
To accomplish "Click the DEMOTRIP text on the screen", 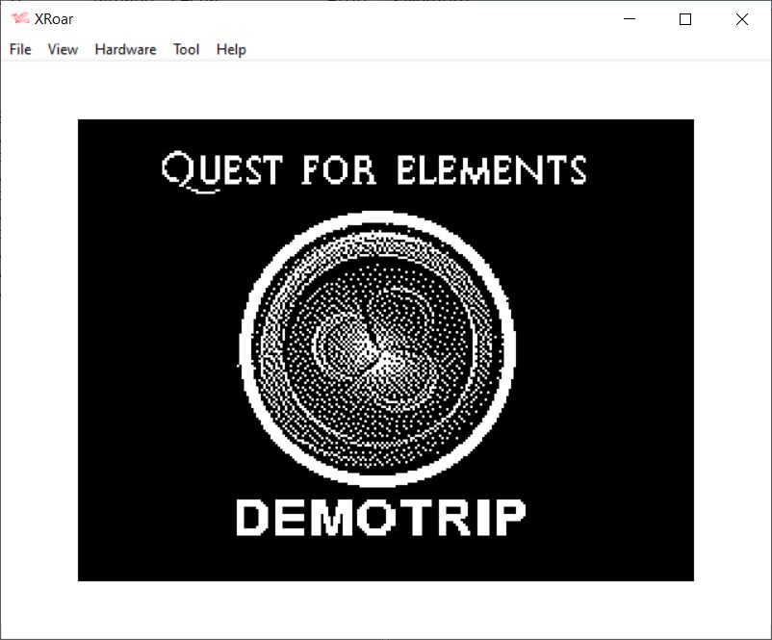I will coord(380,518).
